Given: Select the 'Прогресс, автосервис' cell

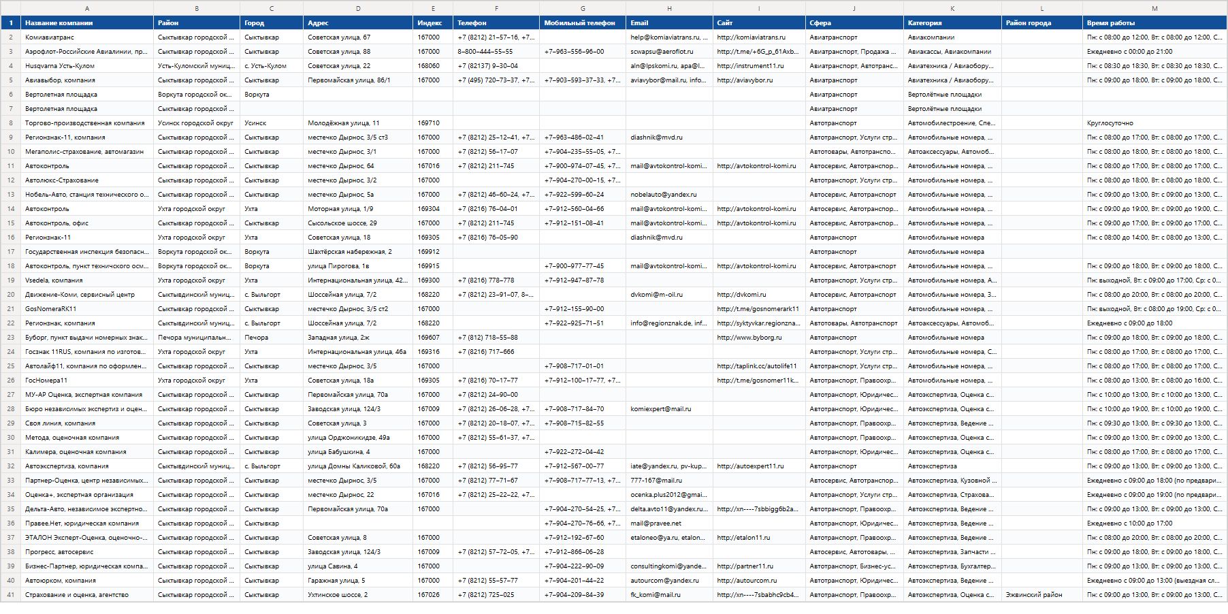Looking at the screenshot, I should pos(87,552).
